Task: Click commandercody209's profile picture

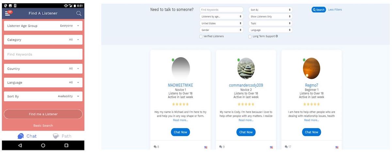Action: coord(246,68)
